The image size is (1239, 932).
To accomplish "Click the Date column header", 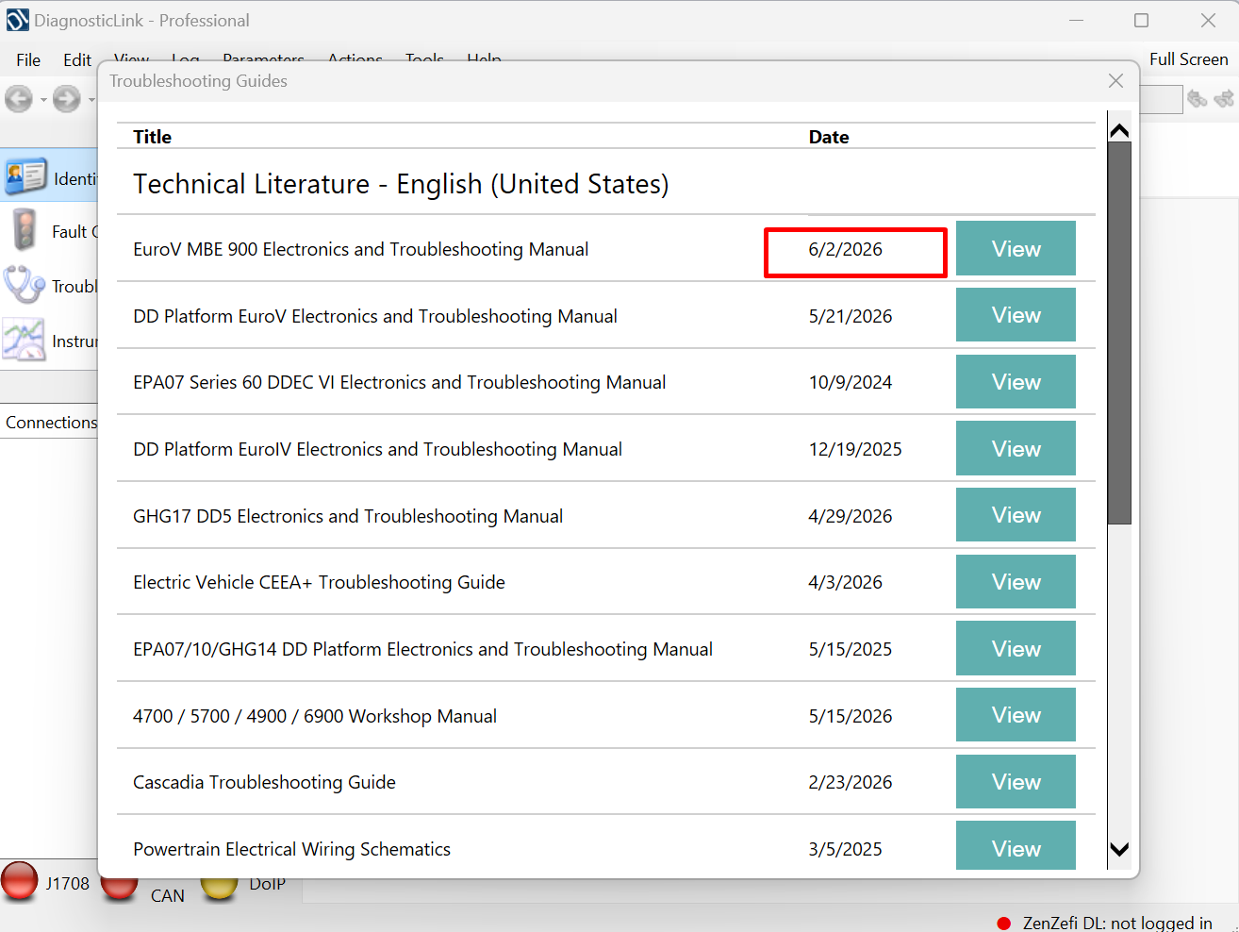I will (x=829, y=137).
